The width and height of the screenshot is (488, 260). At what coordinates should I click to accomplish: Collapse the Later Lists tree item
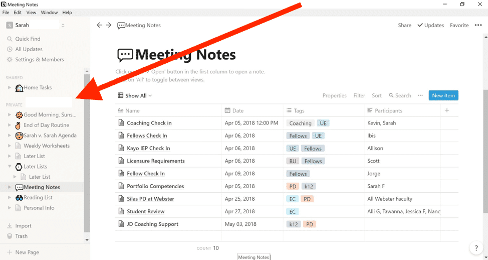10,167
